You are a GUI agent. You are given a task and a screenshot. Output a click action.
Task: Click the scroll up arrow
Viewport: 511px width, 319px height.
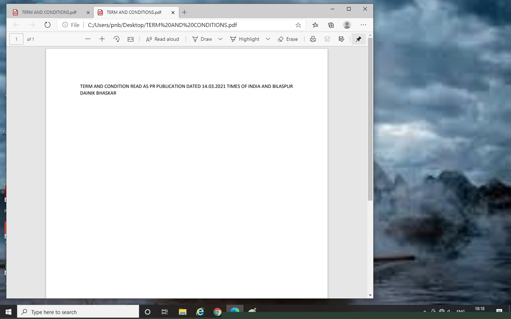click(370, 35)
